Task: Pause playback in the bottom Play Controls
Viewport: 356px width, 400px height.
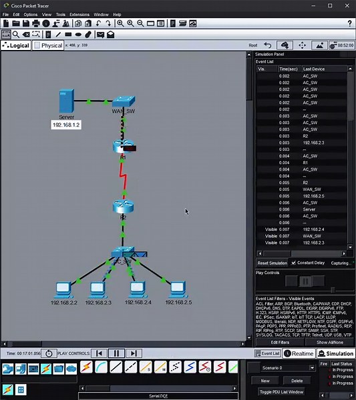Action: pos(116,353)
